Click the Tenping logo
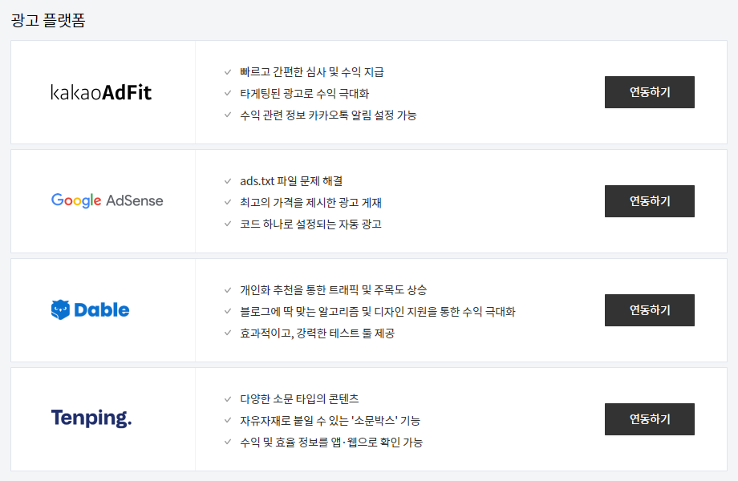 tap(91, 418)
